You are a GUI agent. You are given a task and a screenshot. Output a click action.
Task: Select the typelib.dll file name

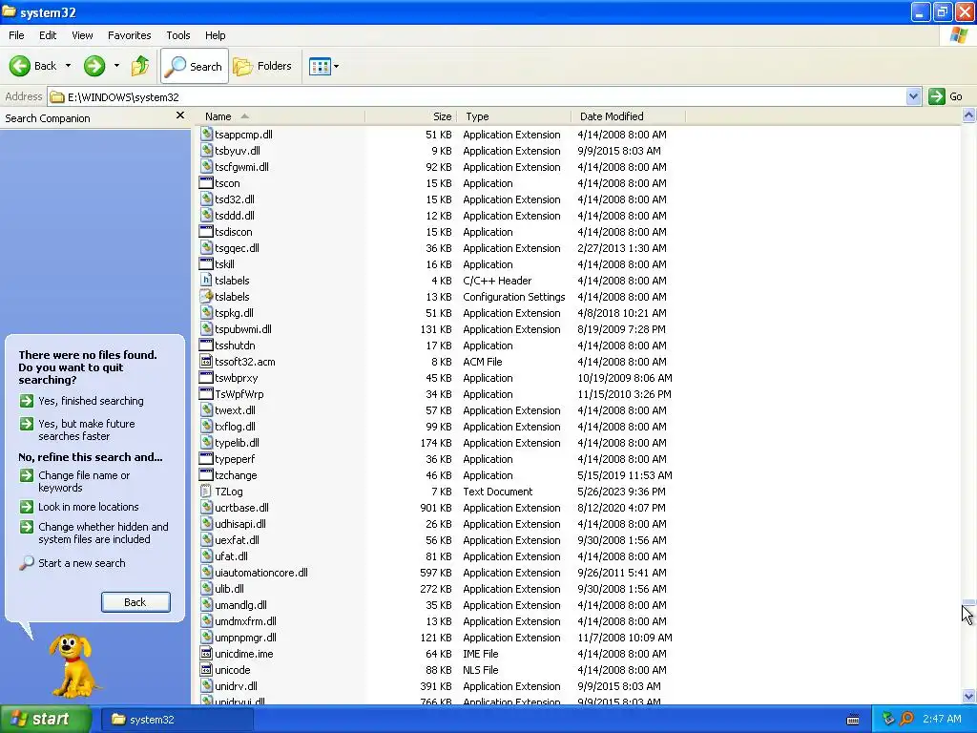tap(237, 443)
